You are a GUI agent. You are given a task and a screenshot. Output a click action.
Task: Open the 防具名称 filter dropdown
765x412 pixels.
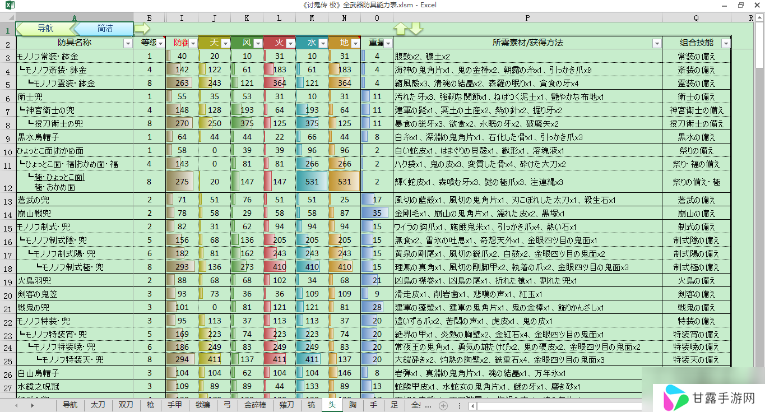[x=127, y=43]
